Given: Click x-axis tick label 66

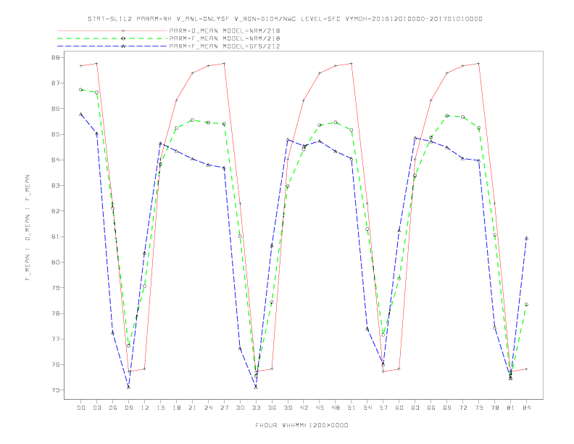Looking at the screenshot, I should click(x=431, y=408).
